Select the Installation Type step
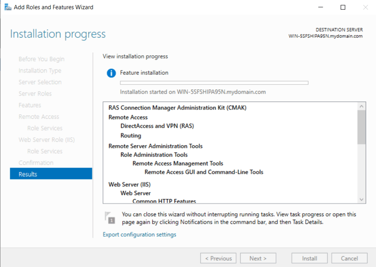This screenshot has height=267, width=376. tap(40, 70)
